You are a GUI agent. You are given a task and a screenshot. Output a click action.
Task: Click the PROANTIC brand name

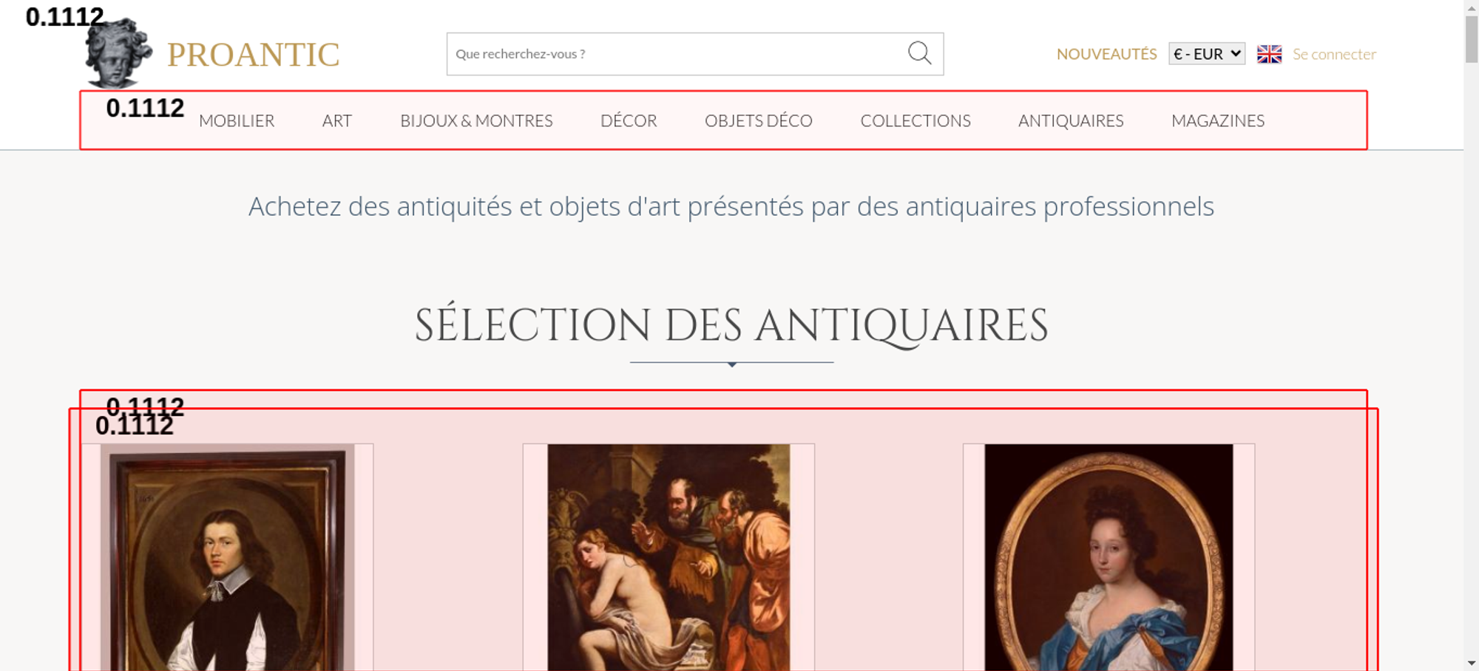(253, 55)
